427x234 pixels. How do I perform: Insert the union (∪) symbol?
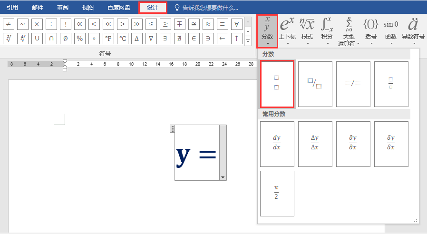[x=37, y=39]
